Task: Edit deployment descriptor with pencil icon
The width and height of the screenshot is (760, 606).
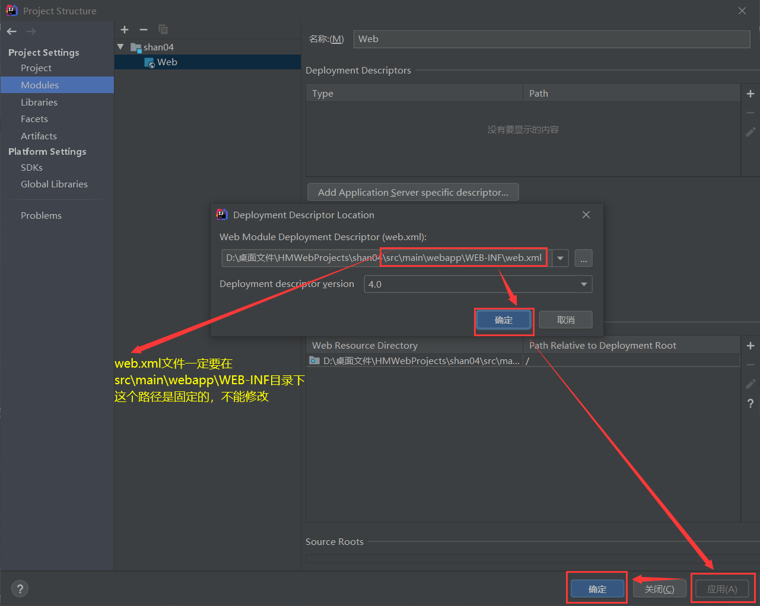Action: [x=751, y=132]
